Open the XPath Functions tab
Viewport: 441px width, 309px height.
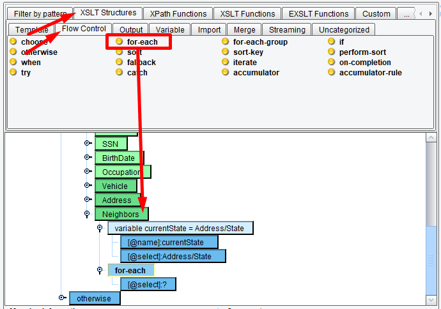click(178, 13)
